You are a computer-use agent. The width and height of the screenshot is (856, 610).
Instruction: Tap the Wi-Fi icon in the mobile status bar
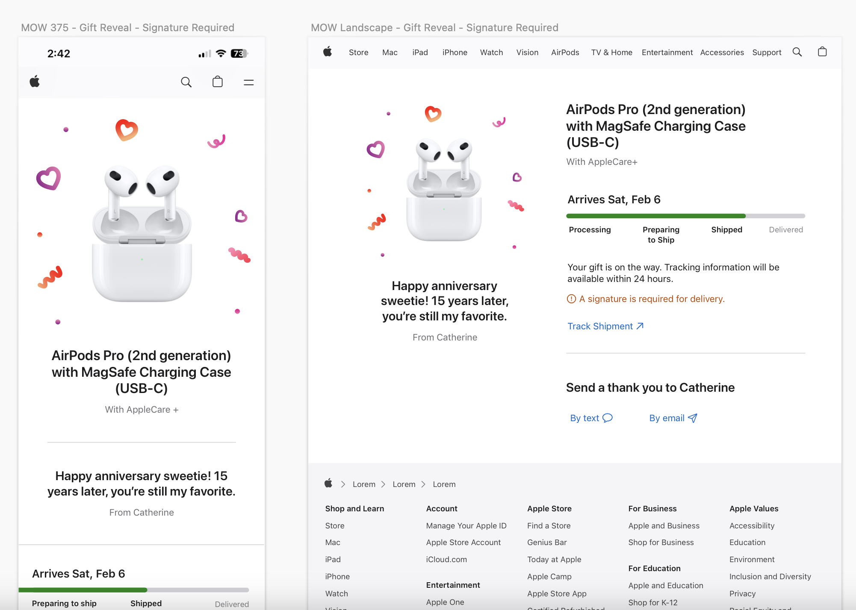(x=221, y=53)
